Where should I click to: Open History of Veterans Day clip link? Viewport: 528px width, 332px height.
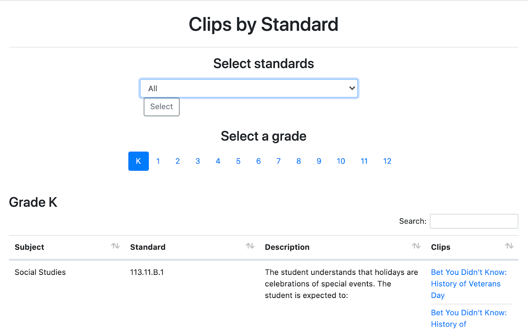[x=466, y=283]
